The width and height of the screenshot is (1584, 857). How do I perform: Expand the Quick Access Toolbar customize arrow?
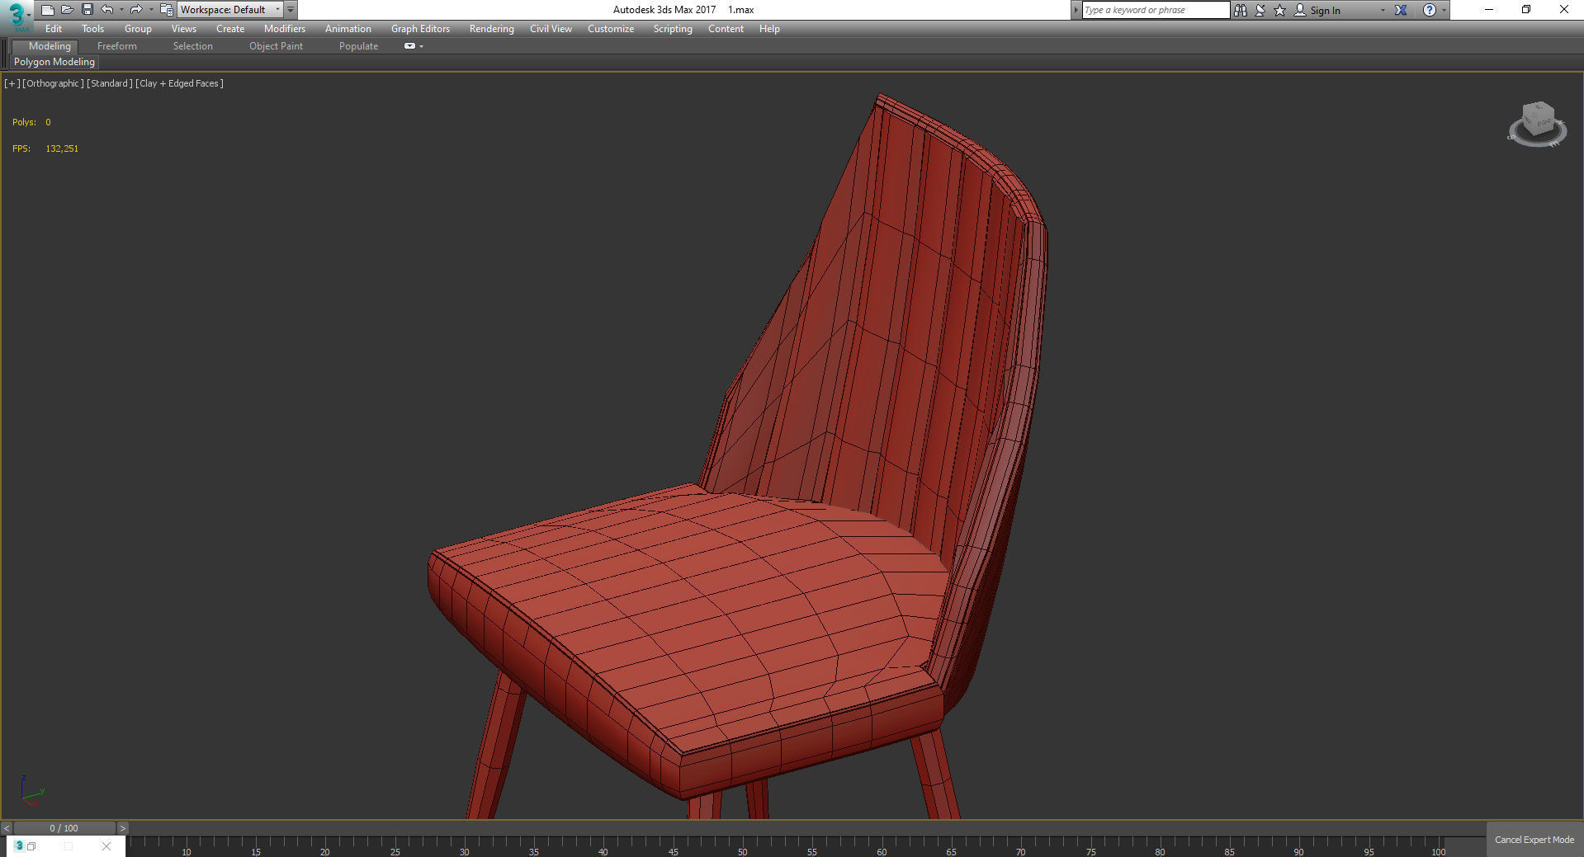291,10
